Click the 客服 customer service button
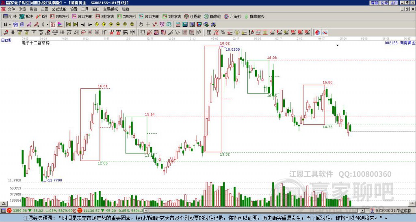Screen dimensions: 416x222 coord(374,3)
